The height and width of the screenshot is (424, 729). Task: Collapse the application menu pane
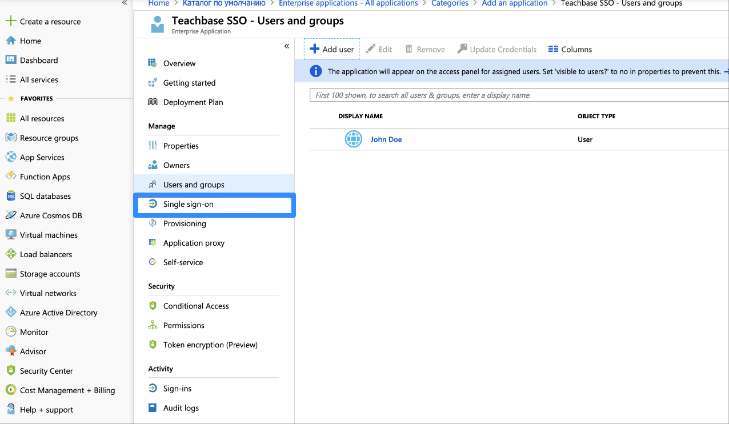[287, 46]
